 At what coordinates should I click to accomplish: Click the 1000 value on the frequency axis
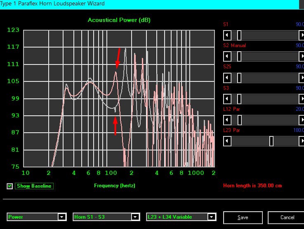(196, 173)
